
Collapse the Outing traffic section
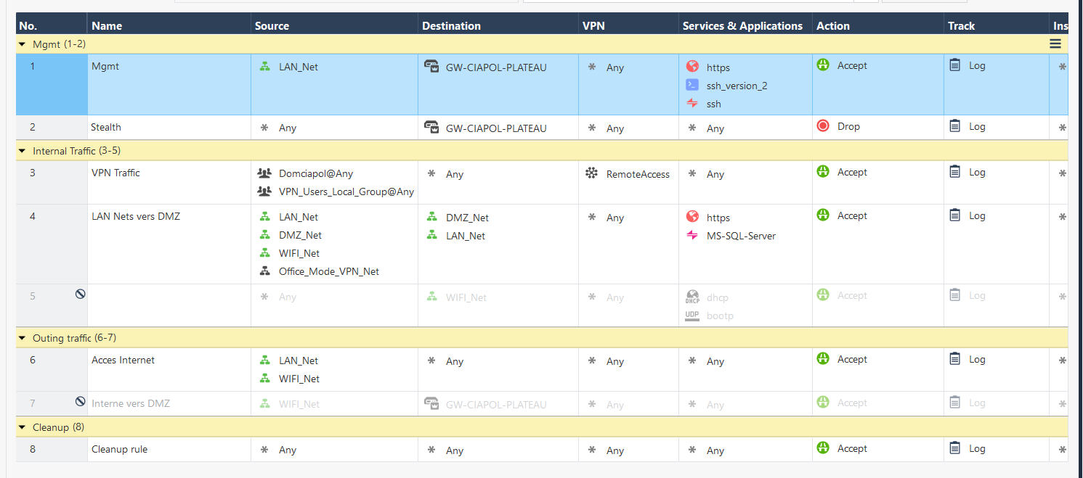[22, 337]
